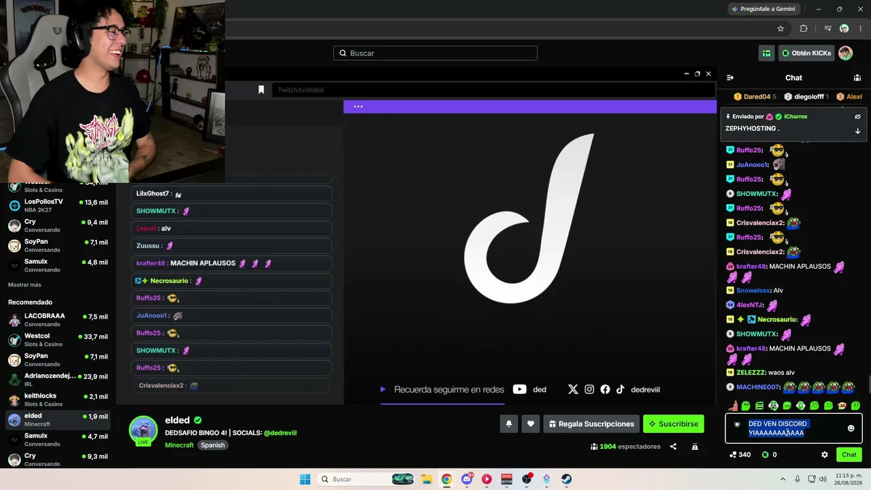Open chat identity badge icon in input
The image size is (871, 490).
[x=737, y=424]
